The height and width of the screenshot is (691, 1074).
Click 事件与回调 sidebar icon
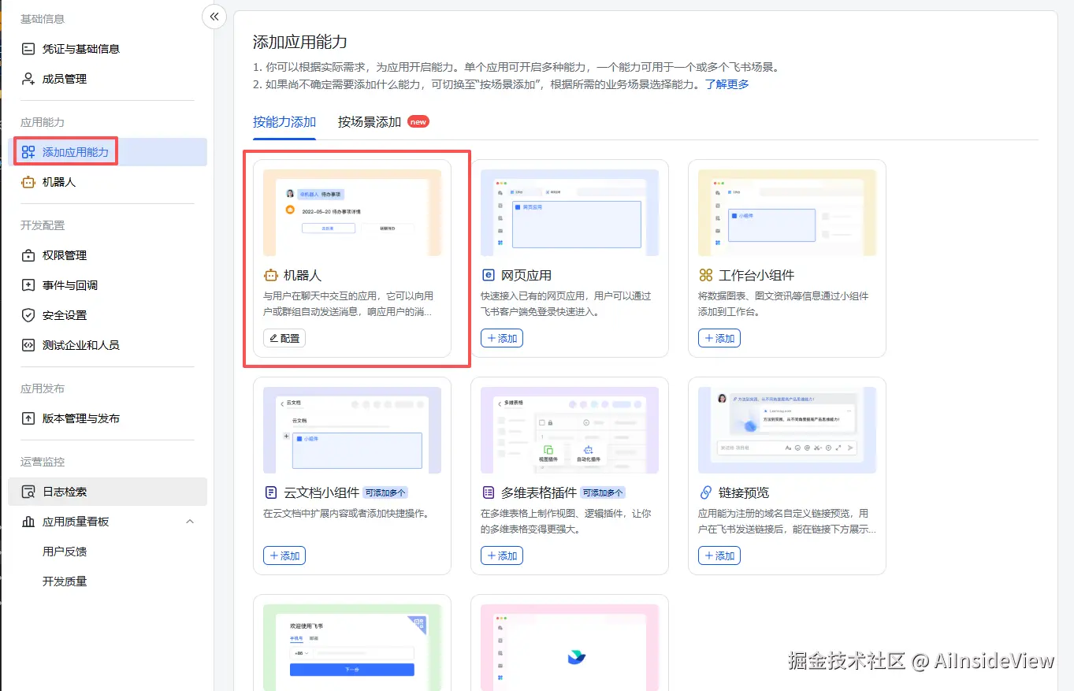[28, 285]
